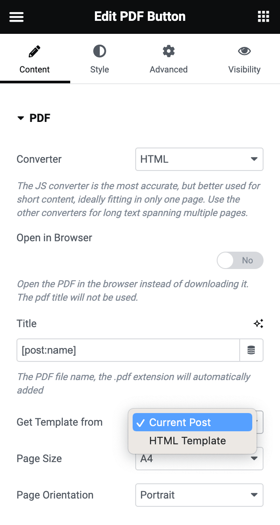Select the Content pencil icon
280x525 pixels.
(x=35, y=51)
